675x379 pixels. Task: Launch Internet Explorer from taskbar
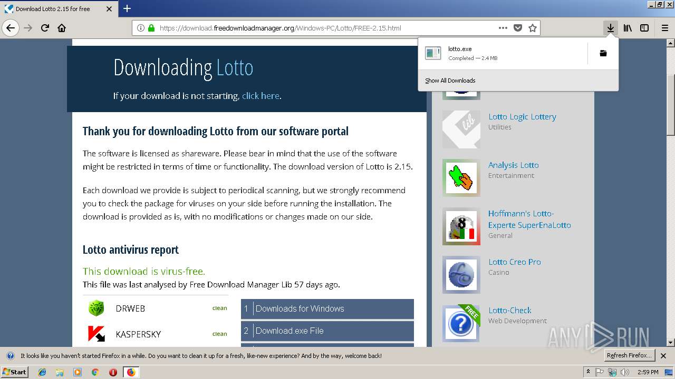pos(42,372)
